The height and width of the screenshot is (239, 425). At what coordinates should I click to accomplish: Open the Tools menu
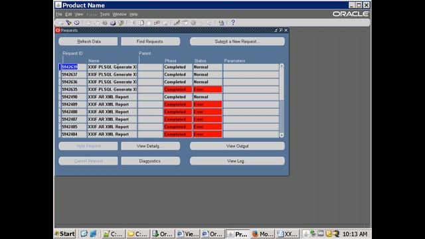[x=105, y=15]
